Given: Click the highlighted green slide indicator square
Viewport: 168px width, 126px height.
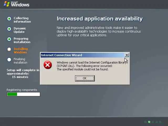Looking at the screenshot, I should click(x=149, y=122).
